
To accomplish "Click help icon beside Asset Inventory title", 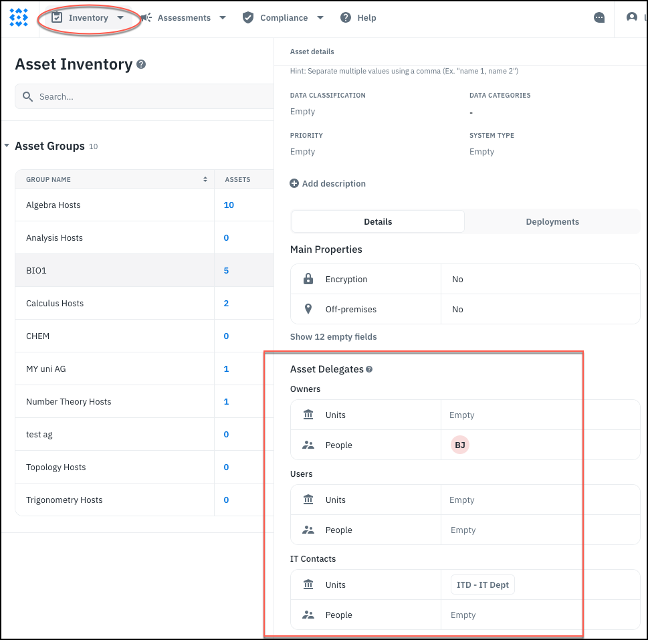I will [x=141, y=65].
